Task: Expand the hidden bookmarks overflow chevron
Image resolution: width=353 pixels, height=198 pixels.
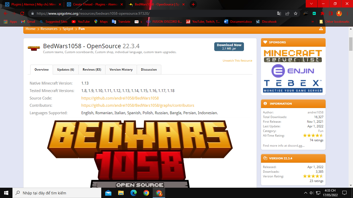Action: click(313, 22)
